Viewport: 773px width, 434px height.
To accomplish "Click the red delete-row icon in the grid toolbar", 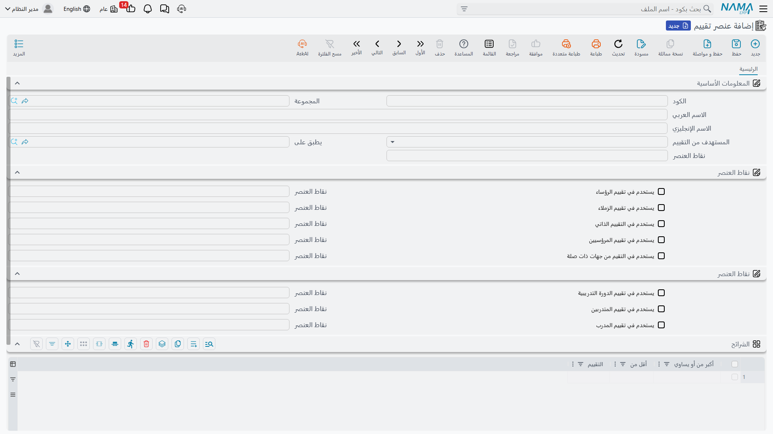I will [147, 344].
